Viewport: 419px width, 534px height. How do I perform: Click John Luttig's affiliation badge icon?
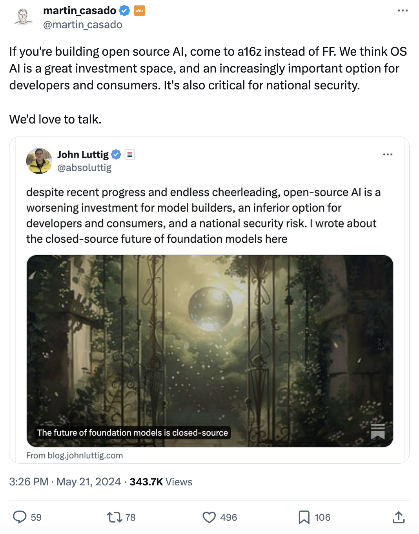130,154
